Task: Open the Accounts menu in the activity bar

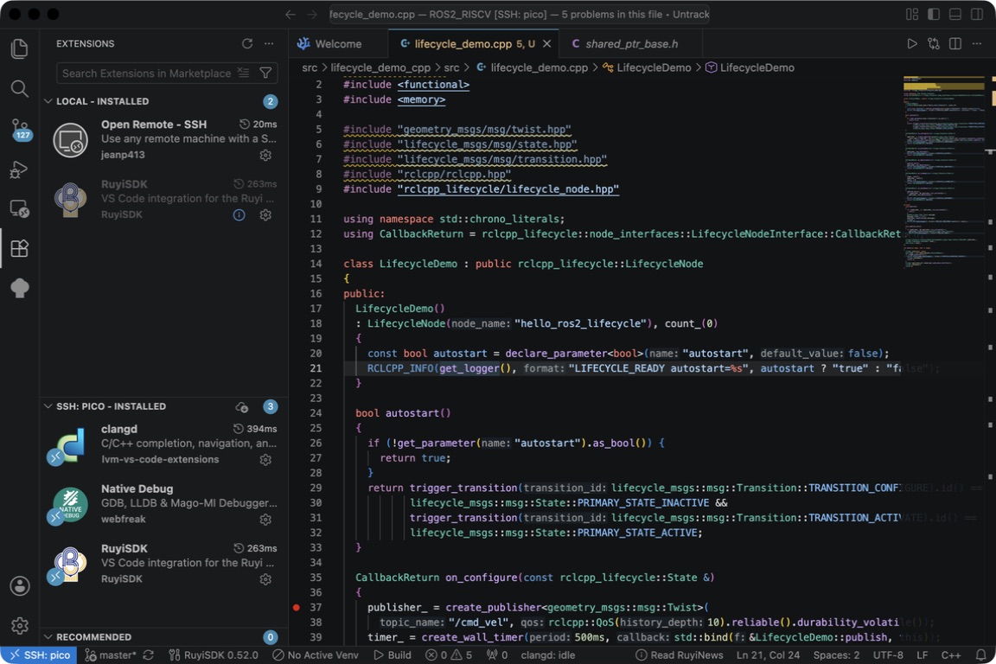Action: (x=20, y=586)
